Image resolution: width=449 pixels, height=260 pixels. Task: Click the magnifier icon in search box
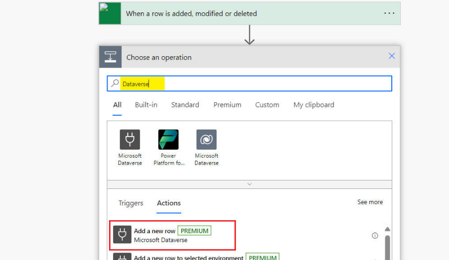(x=115, y=83)
